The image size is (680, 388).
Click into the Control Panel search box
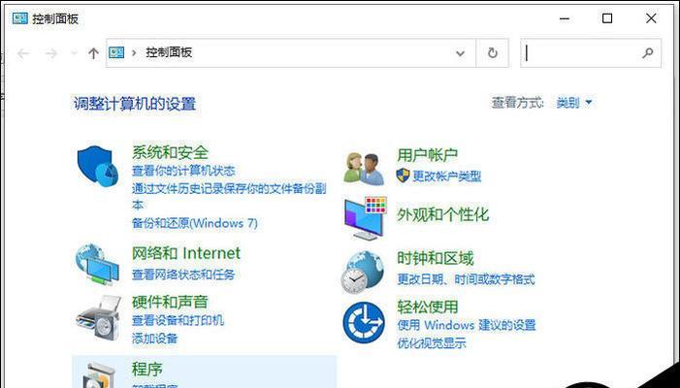pos(591,53)
